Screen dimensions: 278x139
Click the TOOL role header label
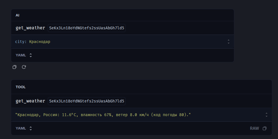tap(21, 87)
